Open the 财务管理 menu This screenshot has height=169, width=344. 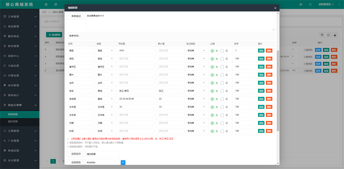point(20,46)
